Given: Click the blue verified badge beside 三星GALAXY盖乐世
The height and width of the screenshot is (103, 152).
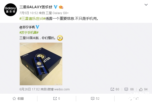Looking at the screenshot, I should [x=56, y=7].
